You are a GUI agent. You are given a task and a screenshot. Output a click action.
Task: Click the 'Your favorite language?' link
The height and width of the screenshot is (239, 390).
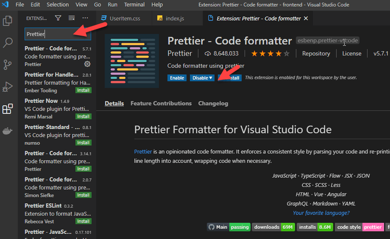321,213
